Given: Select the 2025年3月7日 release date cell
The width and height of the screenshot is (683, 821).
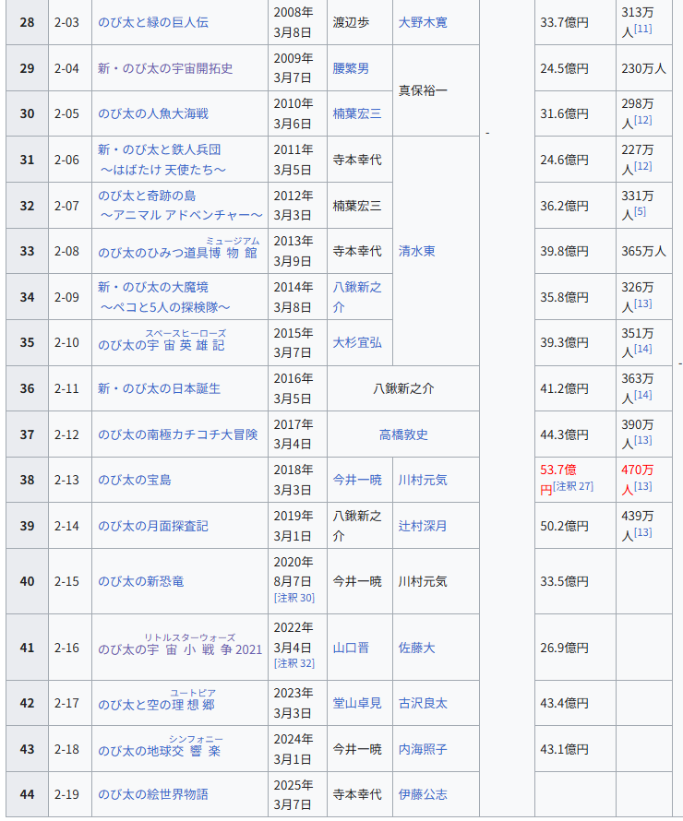Looking at the screenshot, I should (297, 794).
